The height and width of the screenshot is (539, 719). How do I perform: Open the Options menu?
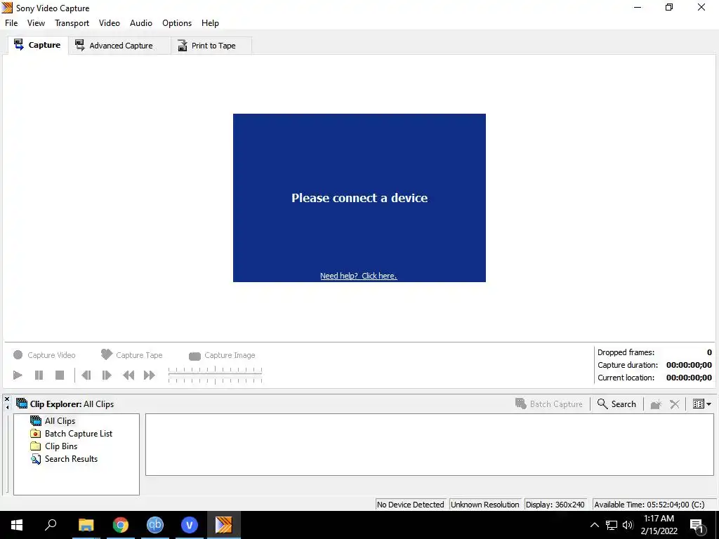point(177,23)
